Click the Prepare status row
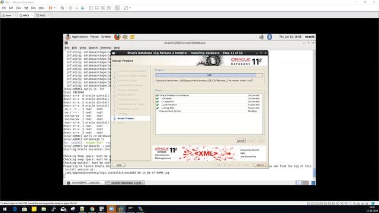 [208, 99]
